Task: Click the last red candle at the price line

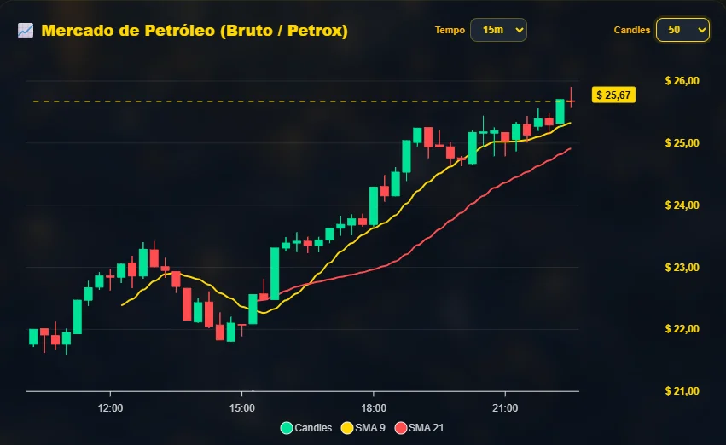Action: 571,101
